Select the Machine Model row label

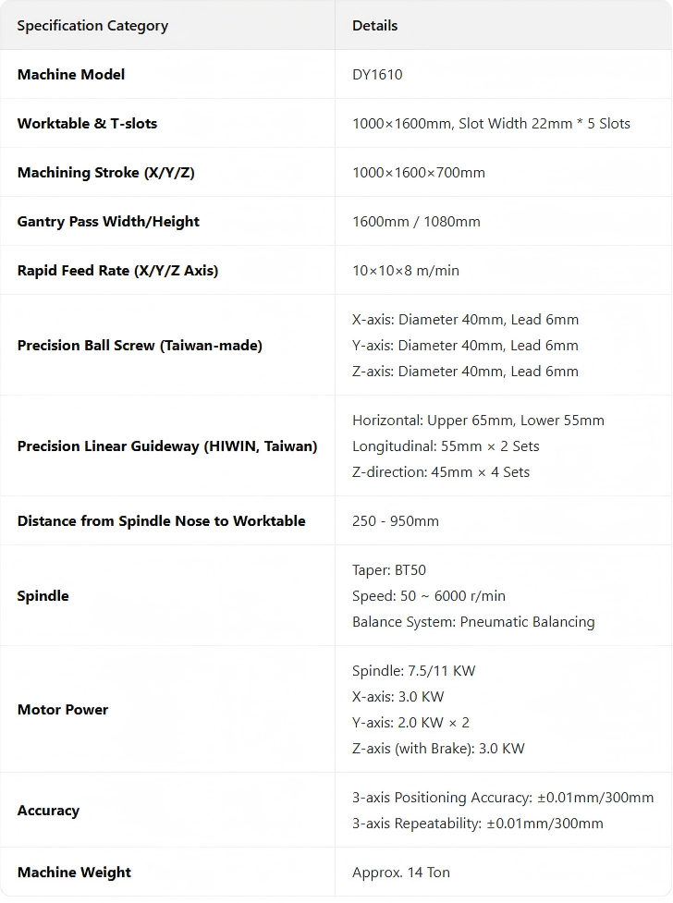pos(71,75)
